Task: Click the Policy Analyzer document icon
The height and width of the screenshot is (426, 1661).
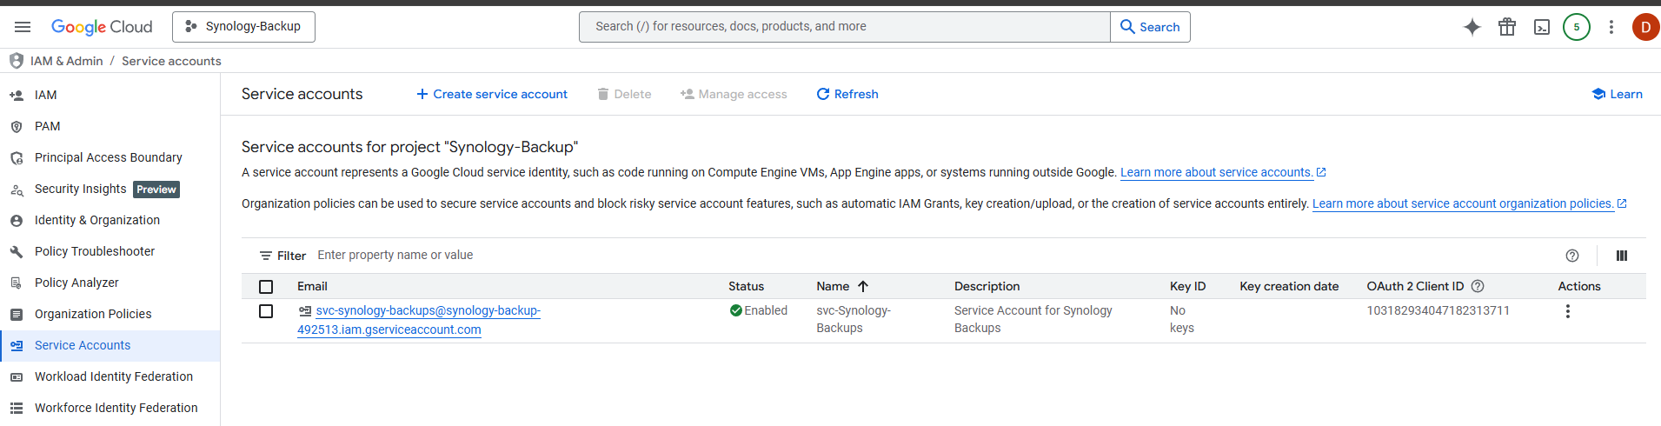Action: (17, 283)
